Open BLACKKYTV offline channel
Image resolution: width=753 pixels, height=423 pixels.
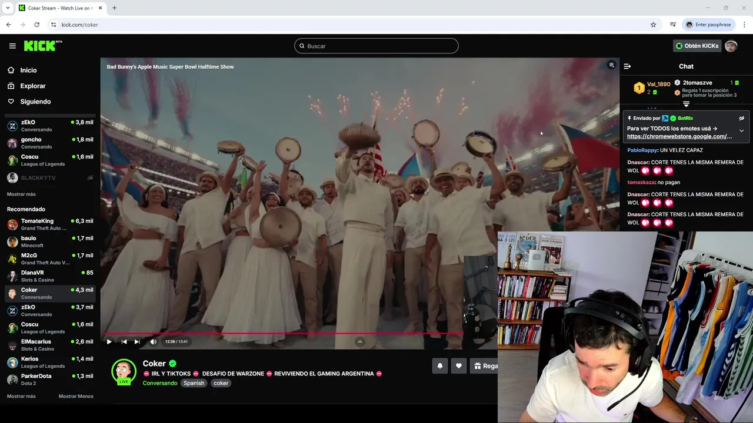pyautogui.click(x=50, y=177)
